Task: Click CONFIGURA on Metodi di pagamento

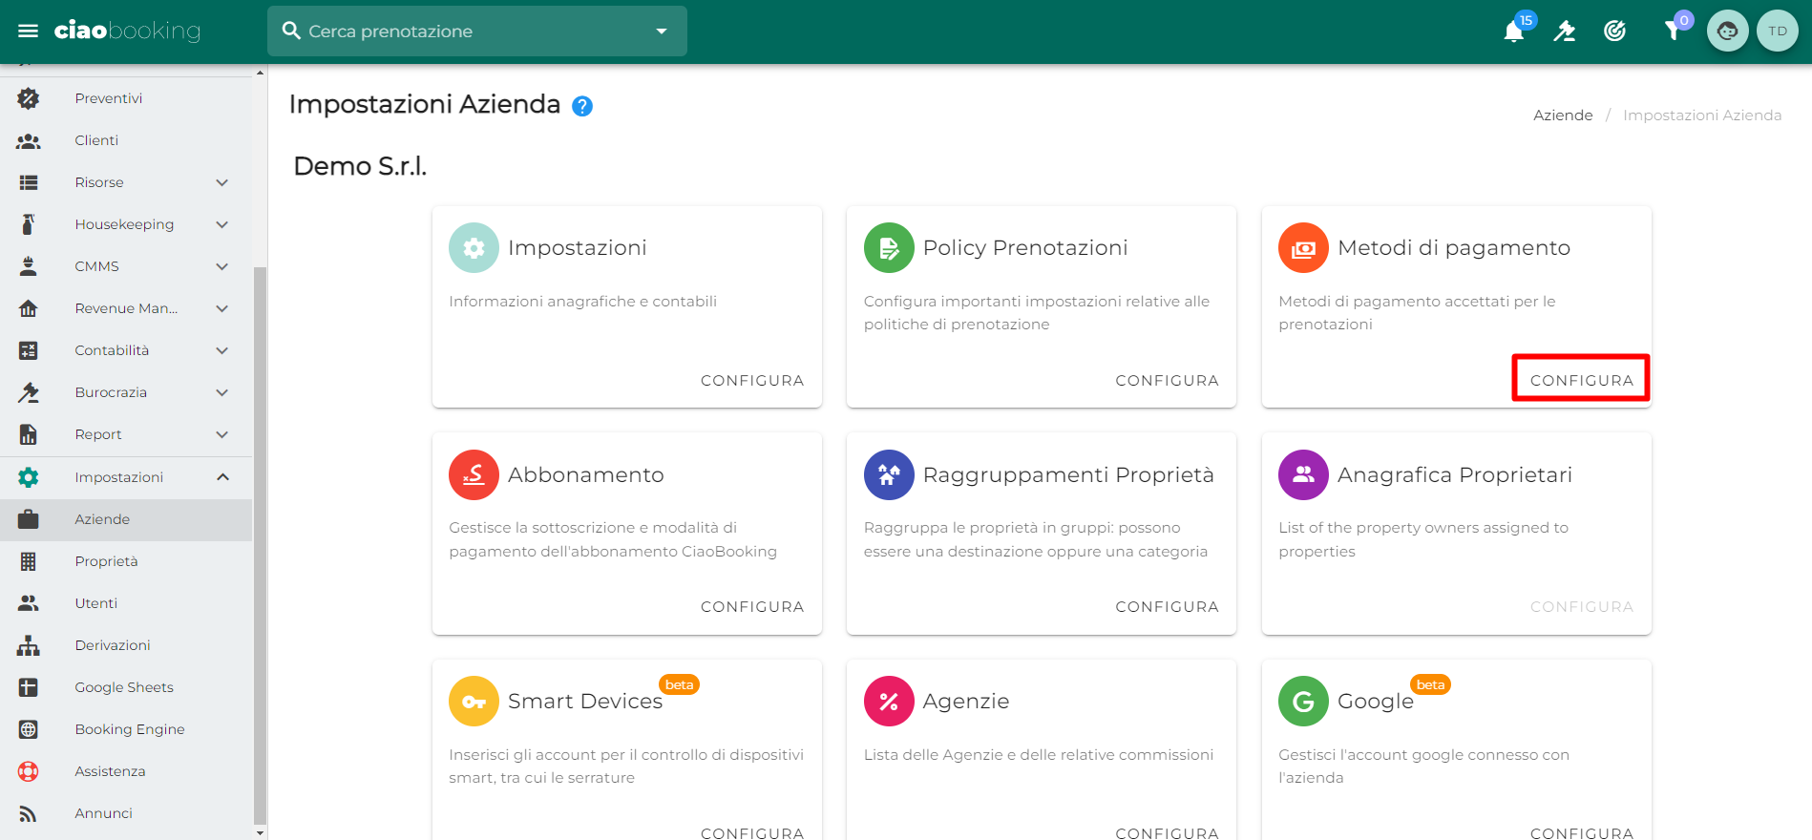Action: point(1582,380)
